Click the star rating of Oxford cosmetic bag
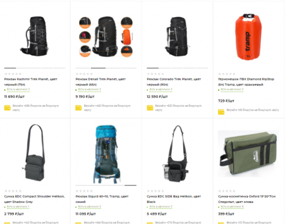The height and width of the screenshot is (224, 290). [x=227, y=191]
